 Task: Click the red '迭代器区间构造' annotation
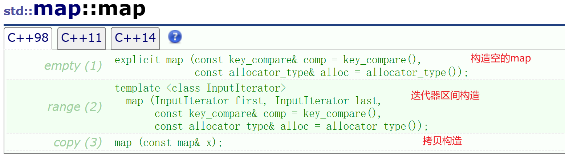[445, 95]
